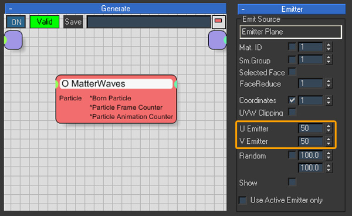This screenshot has height=216, width=352.
Task: Toggle the ON button in Generate panel
Action: click(x=16, y=22)
